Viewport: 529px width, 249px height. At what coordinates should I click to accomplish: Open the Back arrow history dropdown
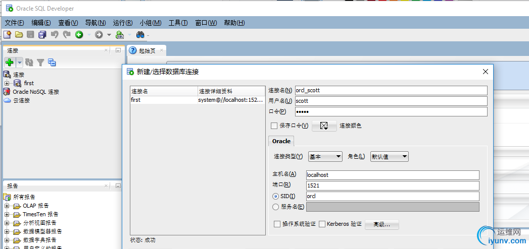89,35
